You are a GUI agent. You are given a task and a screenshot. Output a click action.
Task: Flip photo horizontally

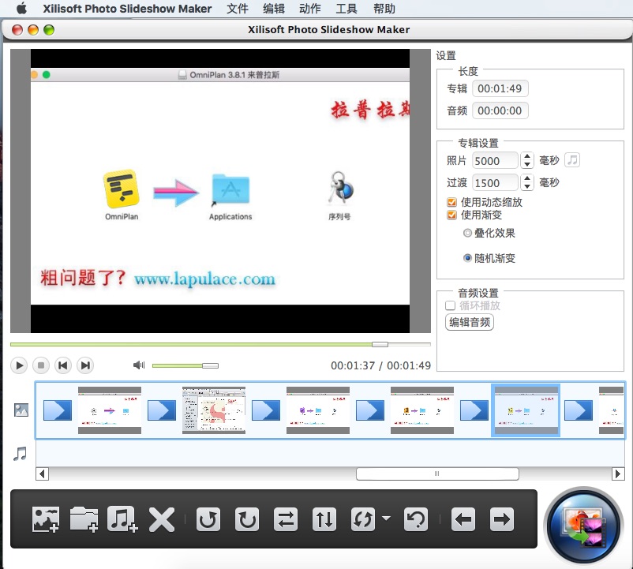point(286,519)
